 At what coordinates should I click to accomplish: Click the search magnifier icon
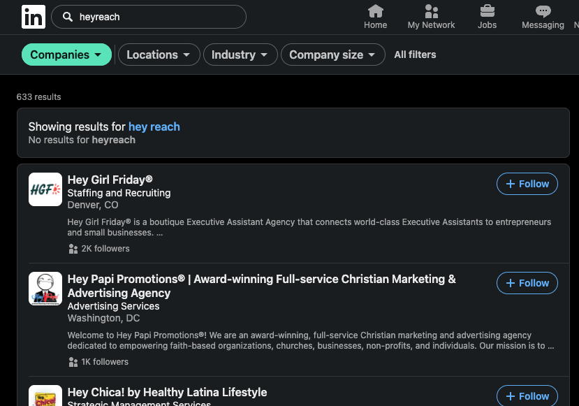[67, 17]
